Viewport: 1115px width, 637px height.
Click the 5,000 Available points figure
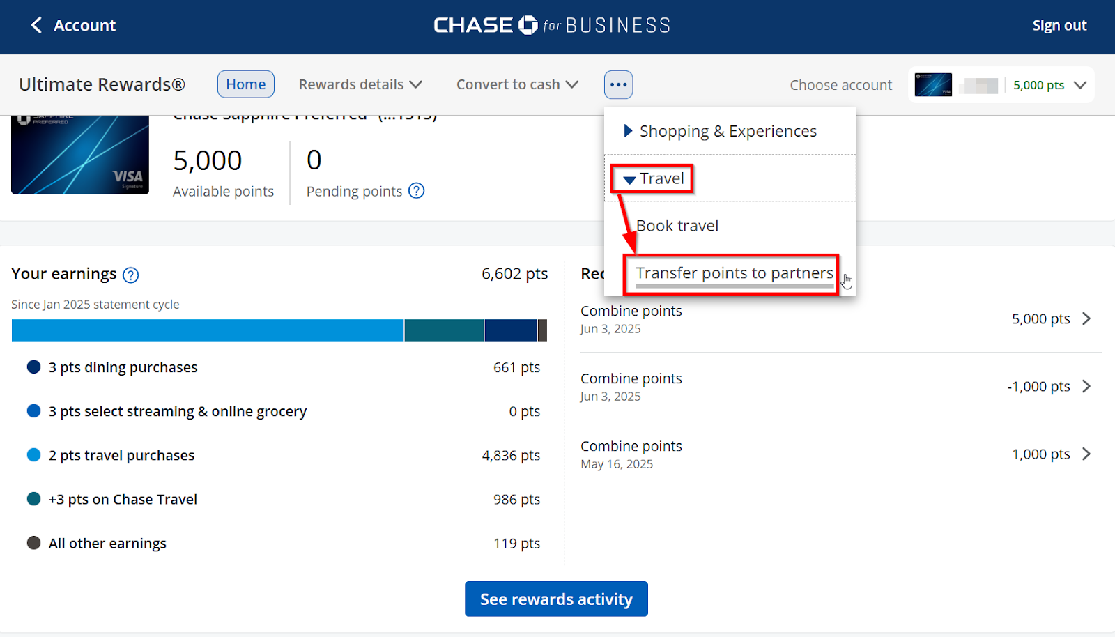(x=207, y=160)
